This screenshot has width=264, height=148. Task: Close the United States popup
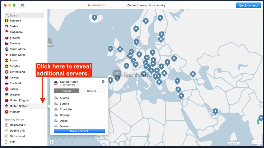tap(103, 82)
